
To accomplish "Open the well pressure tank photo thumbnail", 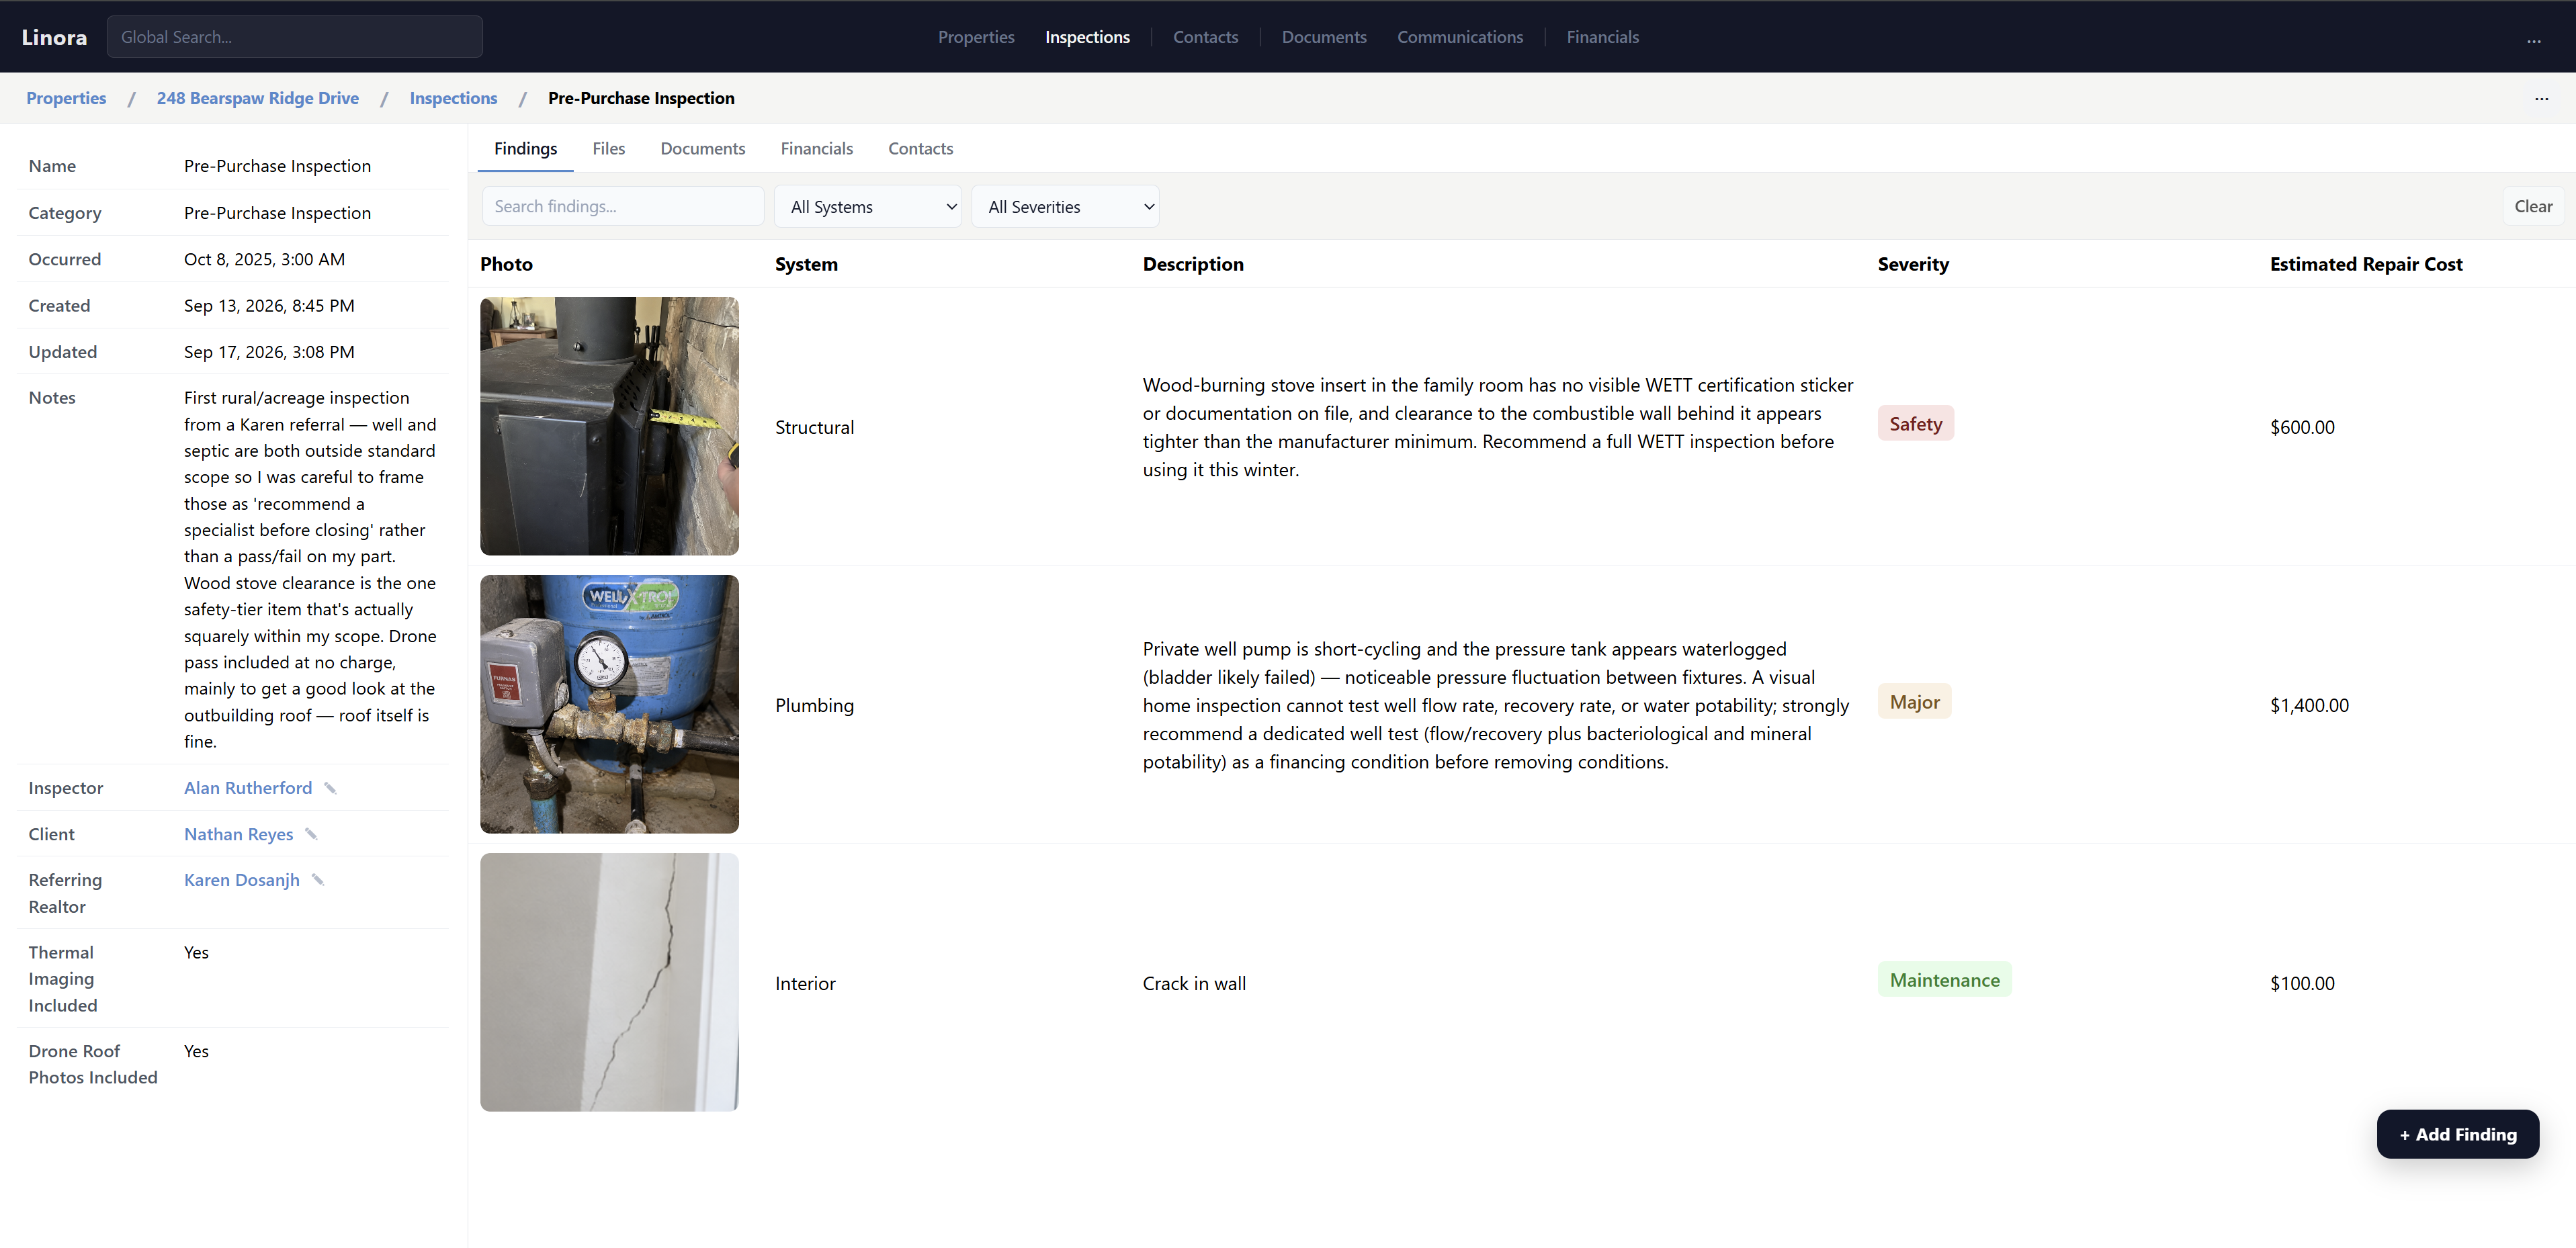I will click(x=609, y=704).
